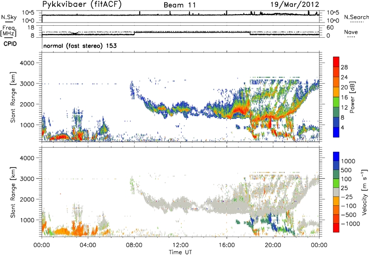This screenshot has height=255, width=369.
Task: Click the 'Freq. [MHz]' axis label
Action: tap(8, 31)
